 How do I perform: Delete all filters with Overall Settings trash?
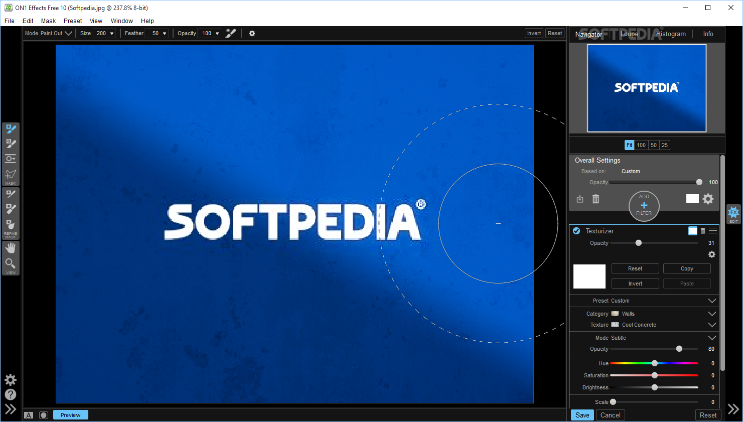(x=596, y=199)
